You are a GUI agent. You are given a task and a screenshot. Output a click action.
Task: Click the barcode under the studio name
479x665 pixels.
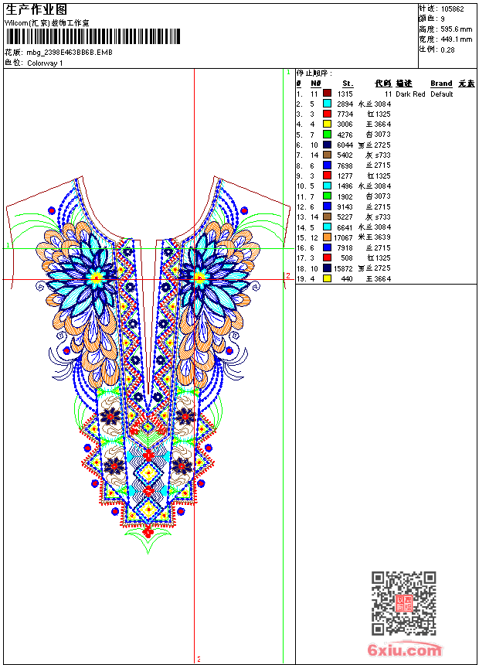pyautogui.click(x=93, y=36)
